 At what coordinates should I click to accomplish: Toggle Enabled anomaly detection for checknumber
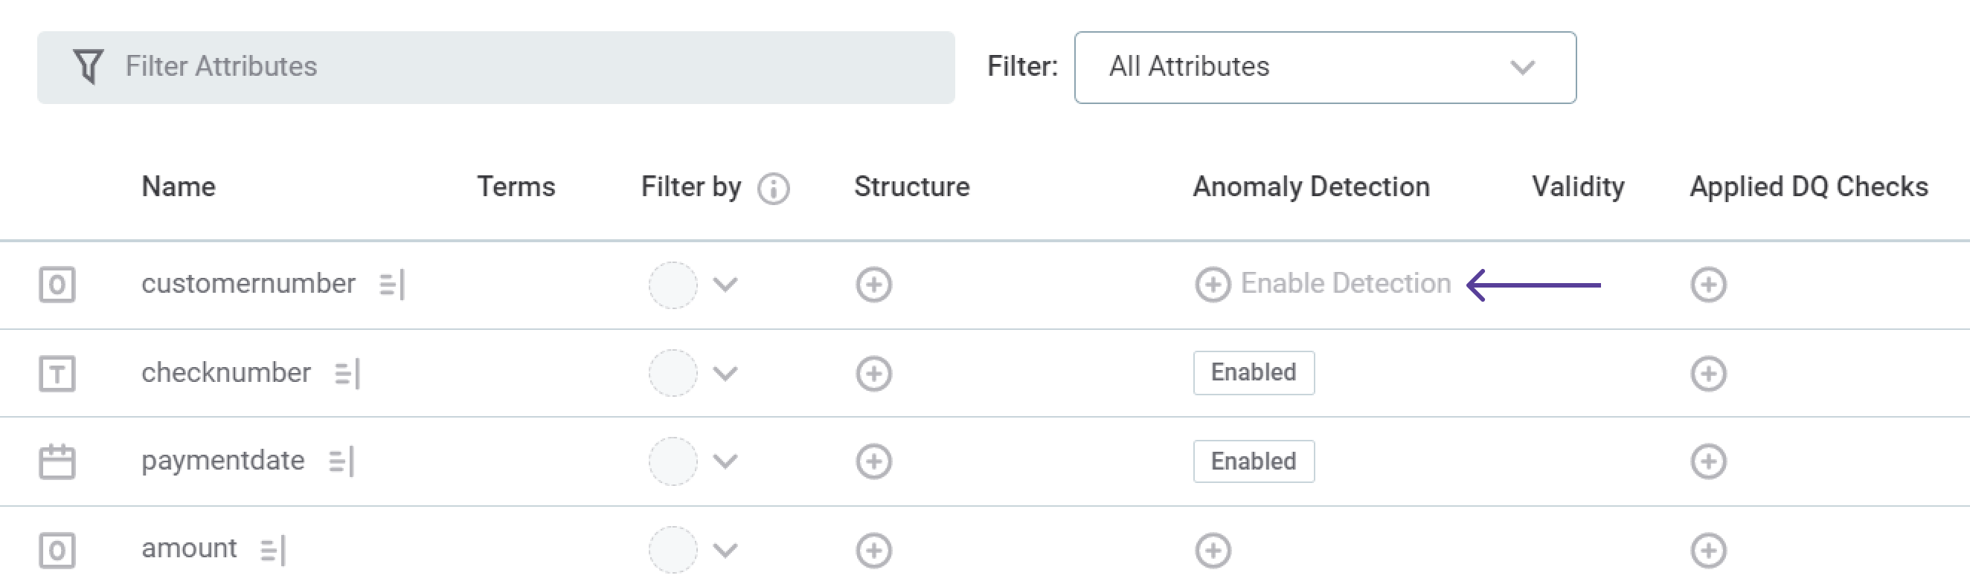point(1253,373)
